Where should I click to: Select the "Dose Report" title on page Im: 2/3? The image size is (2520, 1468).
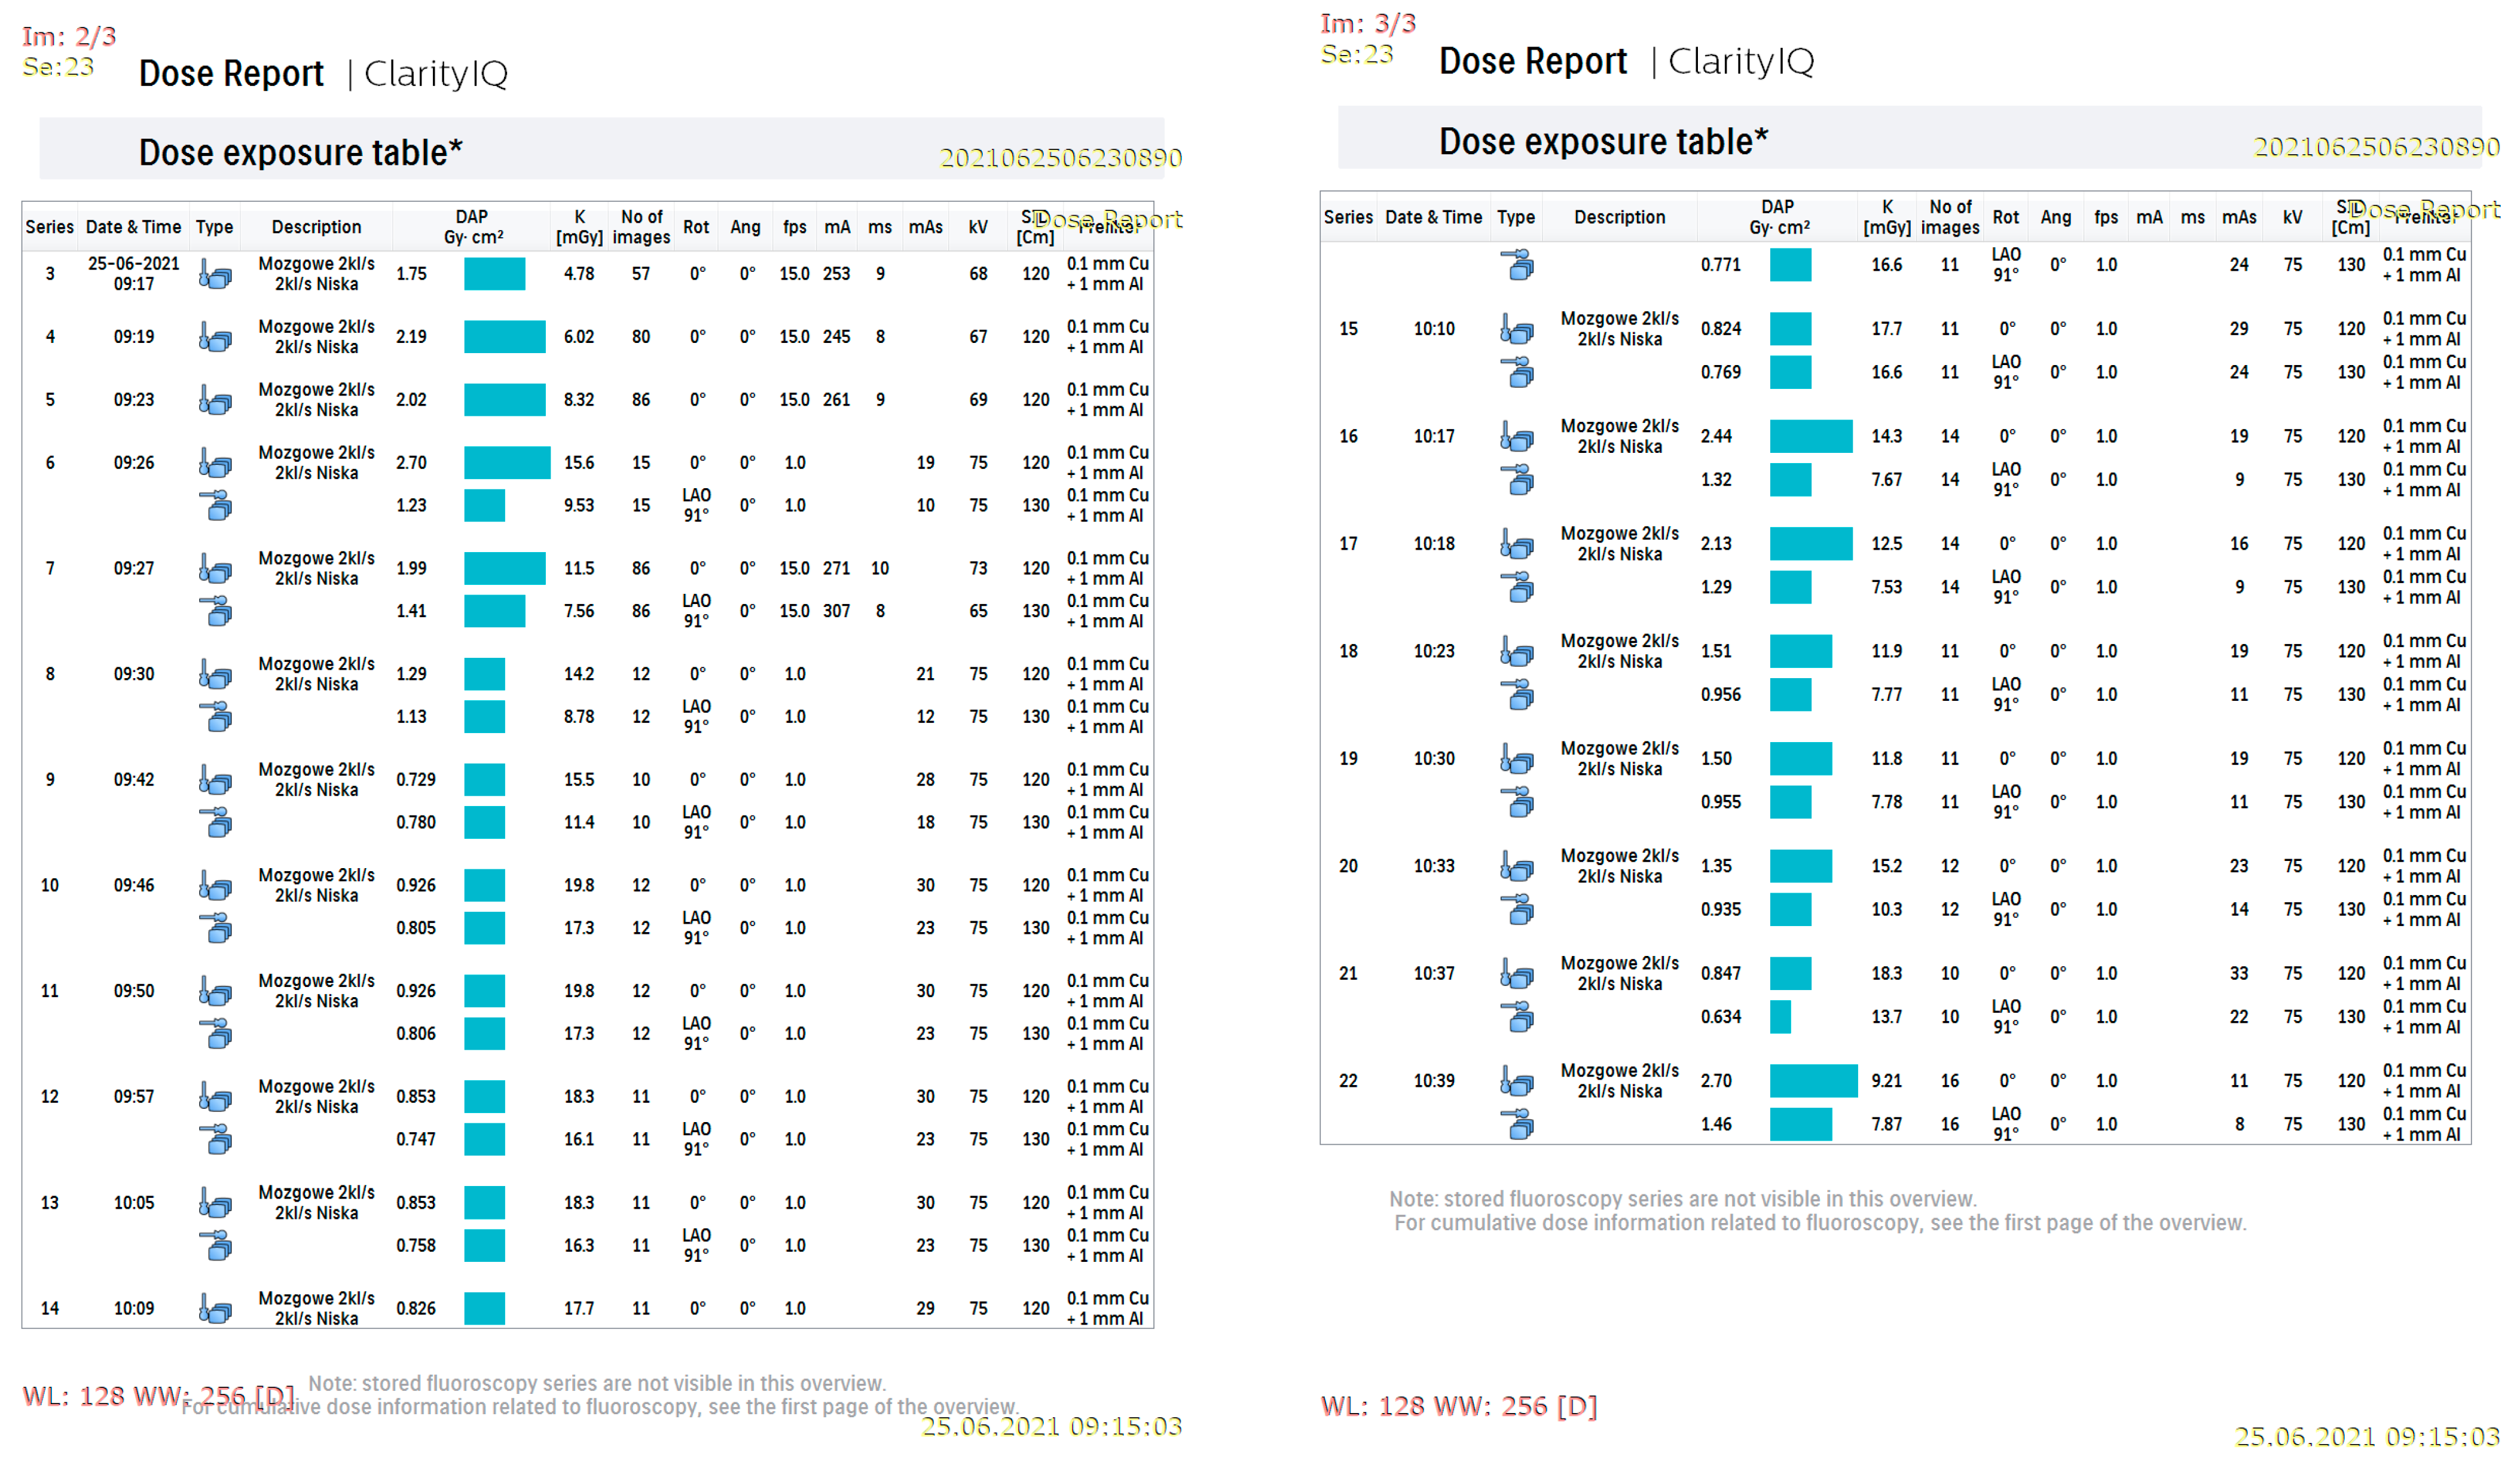point(231,74)
